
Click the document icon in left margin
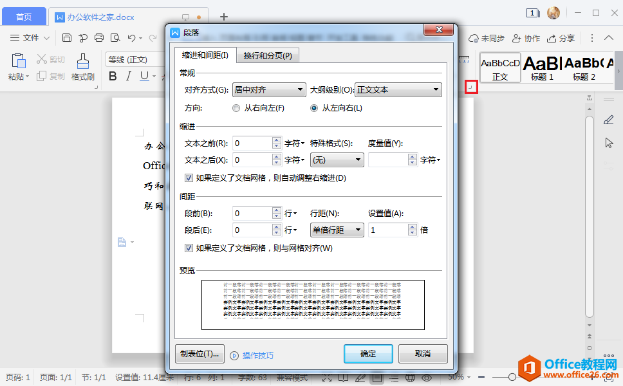pyautogui.click(x=122, y=242)
